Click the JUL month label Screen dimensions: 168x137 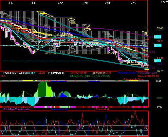click(33, 3)
